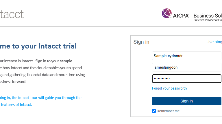Click the bold word sample in paragraph
Screen dimensions: 222x124
(66, 61)
